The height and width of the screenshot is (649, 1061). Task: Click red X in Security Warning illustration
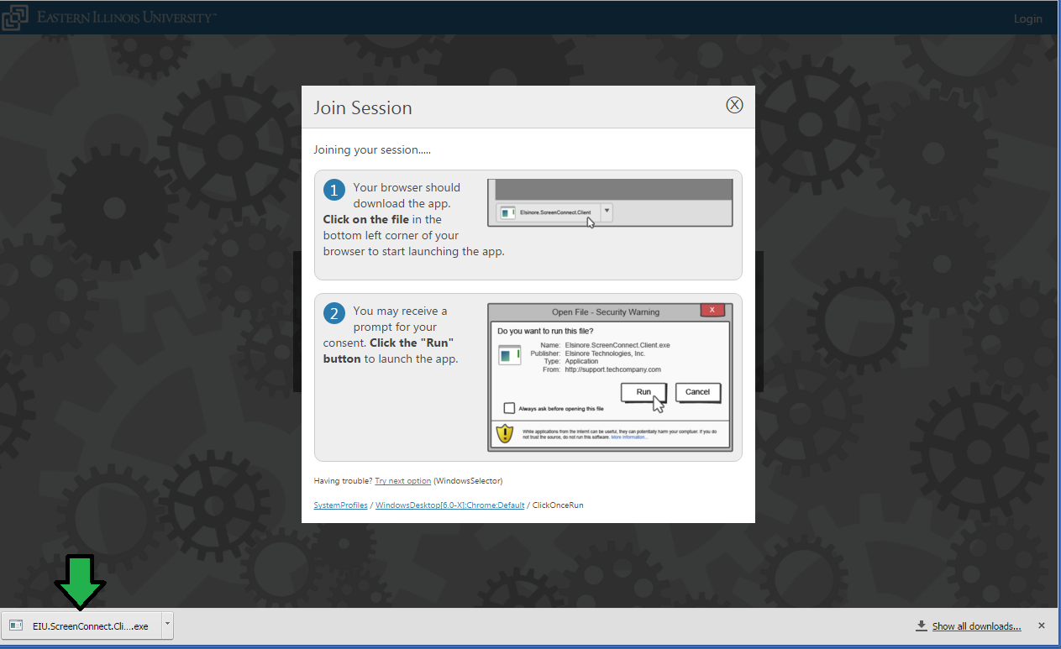(x=712, y=311)
